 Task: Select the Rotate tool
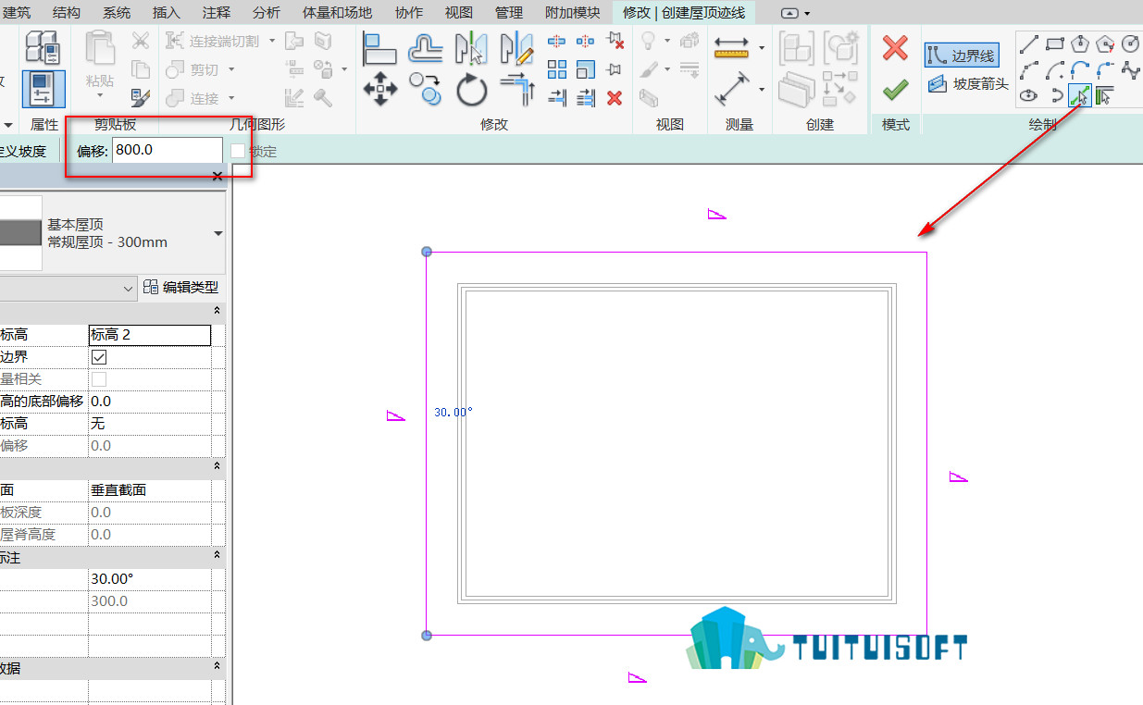[x=471, y=90]
